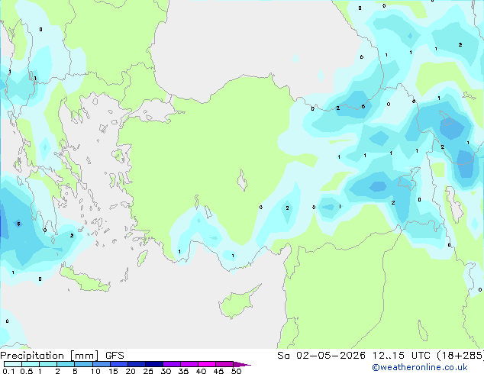Click the '0.1' legend scale label
Viewport: 484px width, 374px height.
(x=8, y=371)
